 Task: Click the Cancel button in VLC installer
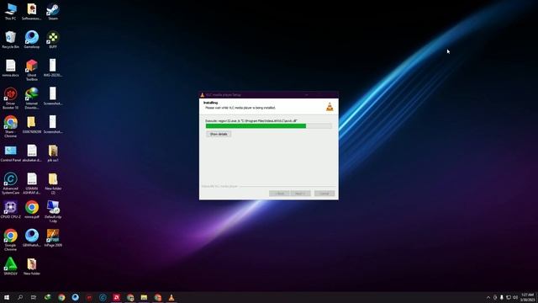click(x=324, y=194)
